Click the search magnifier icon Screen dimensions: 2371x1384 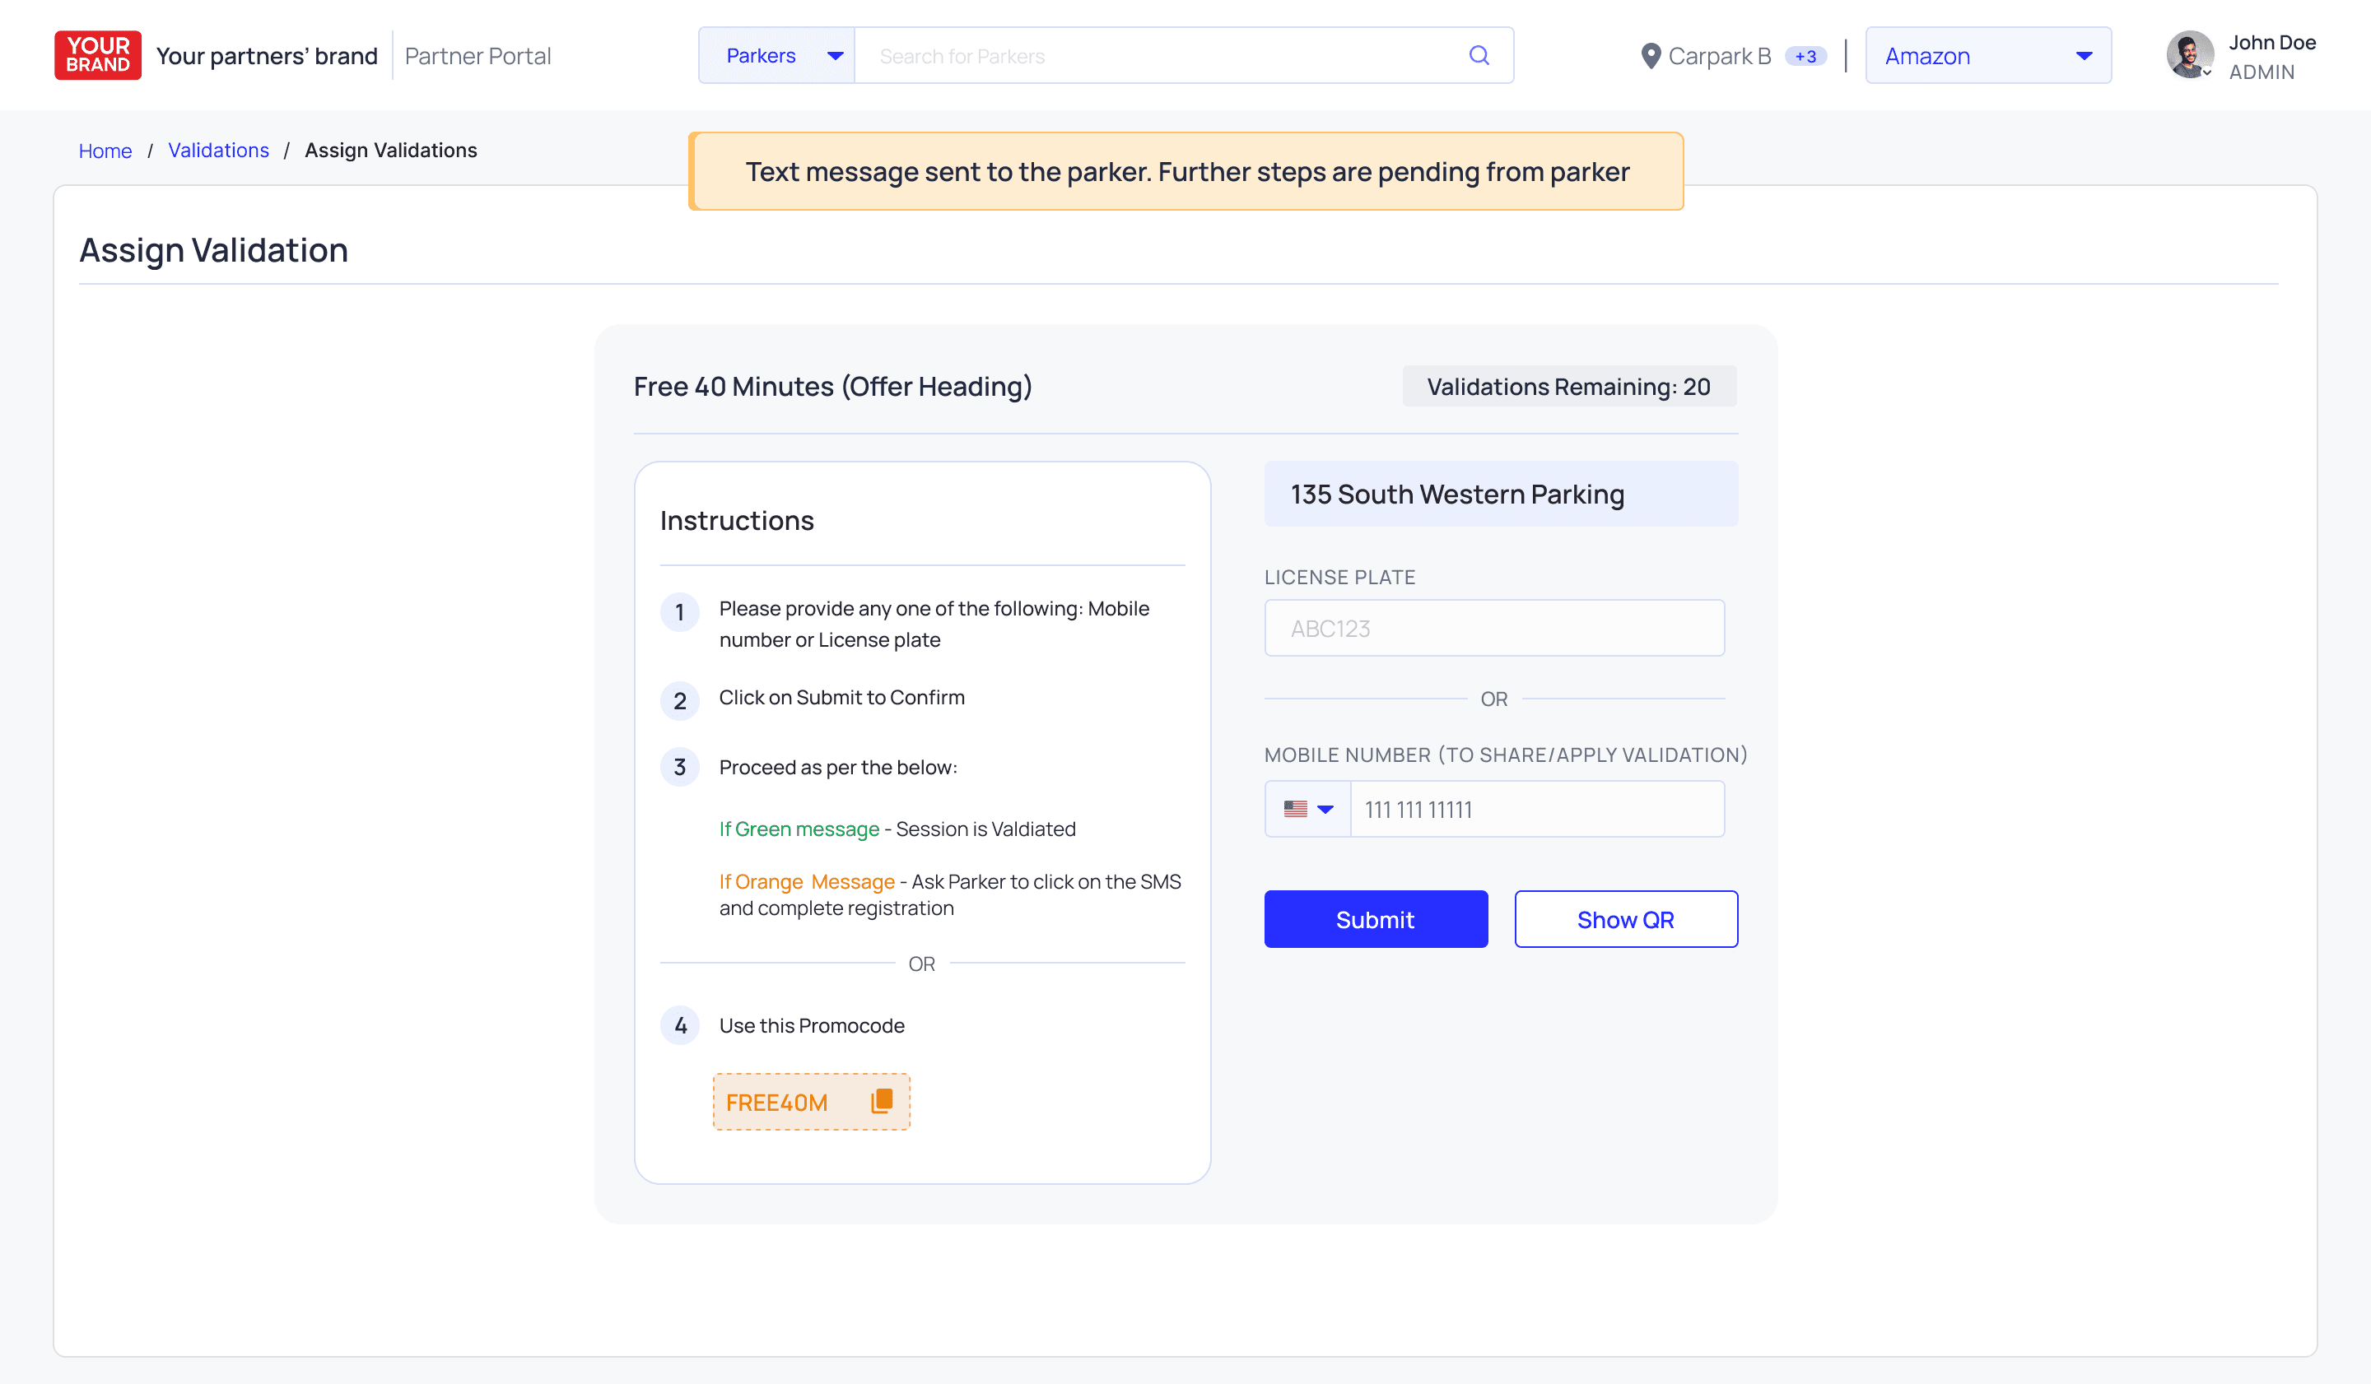pyautogui.click(x=1478, y=55)
